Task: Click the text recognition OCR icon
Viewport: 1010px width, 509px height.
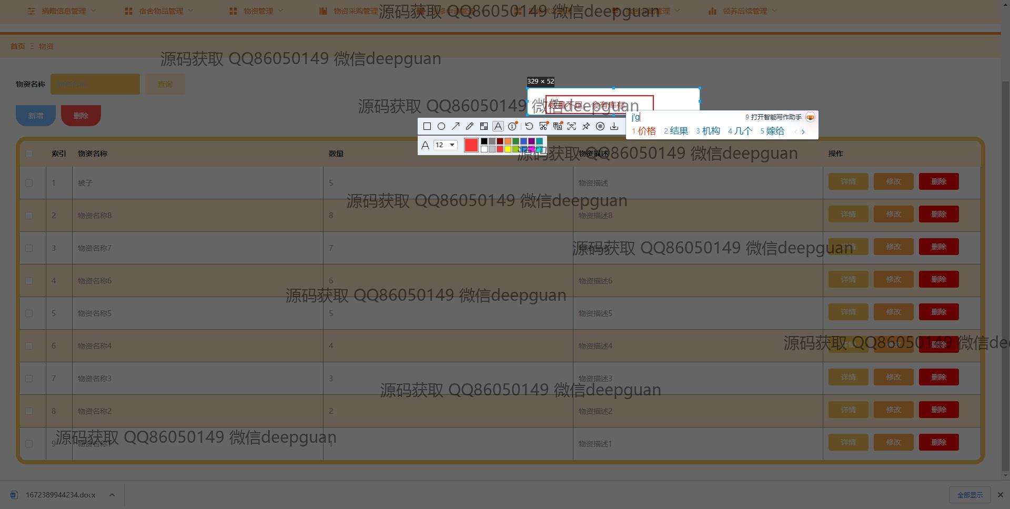Action: 572,126
